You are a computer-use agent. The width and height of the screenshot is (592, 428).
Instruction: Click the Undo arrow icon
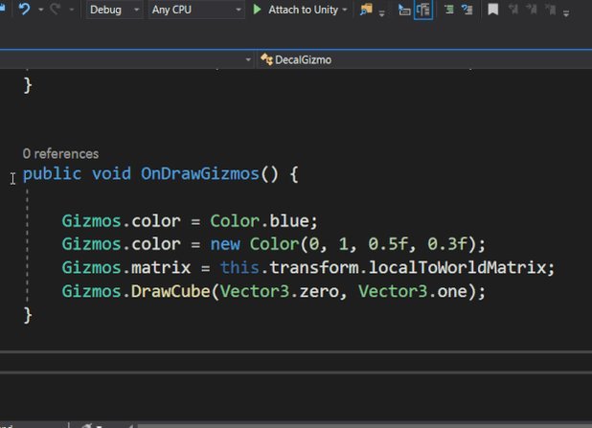(x=25, y=9)
